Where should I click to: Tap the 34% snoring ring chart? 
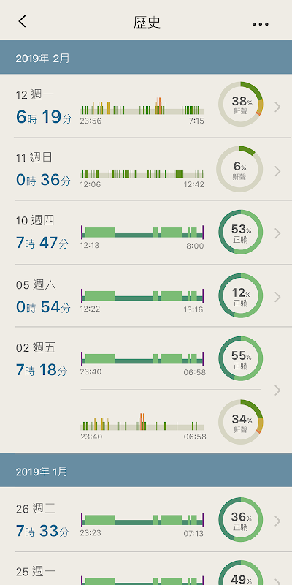tap(241, 422)
